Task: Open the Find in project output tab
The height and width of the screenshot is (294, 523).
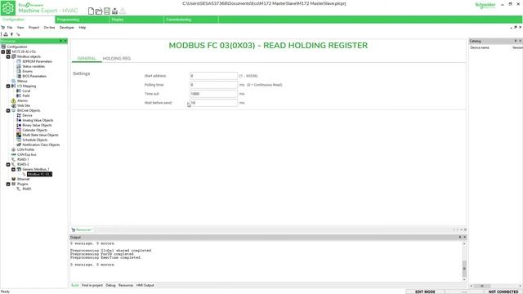Action: tap(92, 285)
